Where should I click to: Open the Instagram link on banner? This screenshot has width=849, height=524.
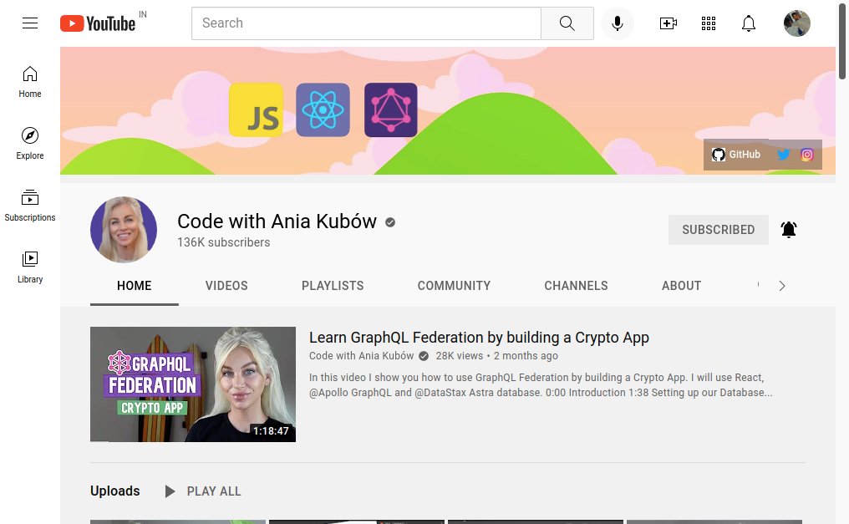pyautogui.click(x=806, y=155)
